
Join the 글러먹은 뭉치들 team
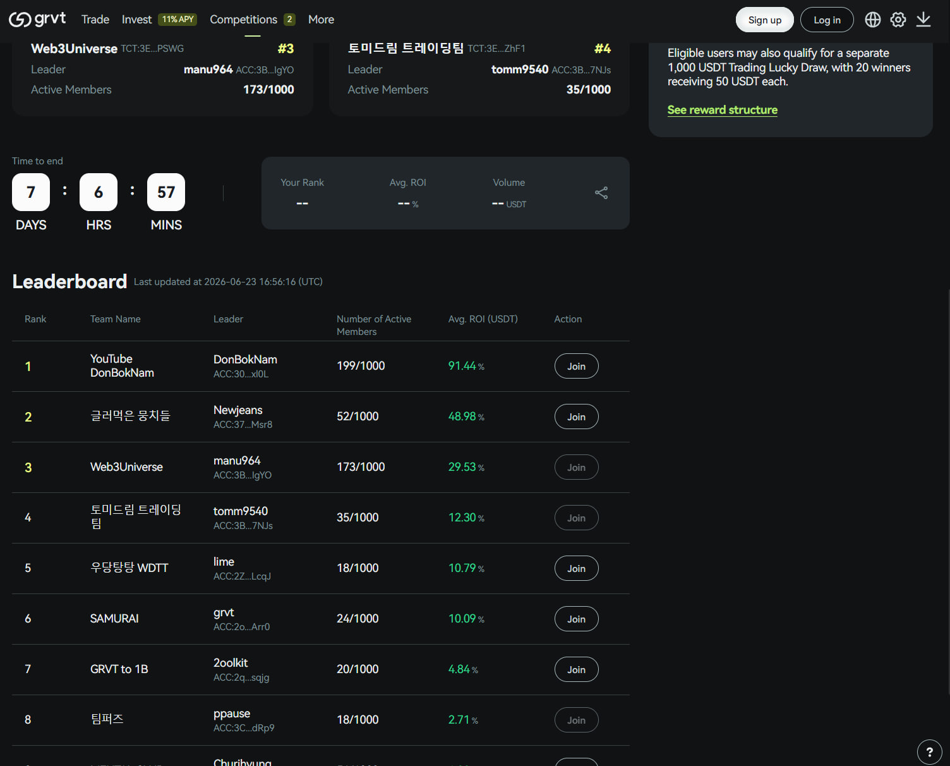point(576,416)
